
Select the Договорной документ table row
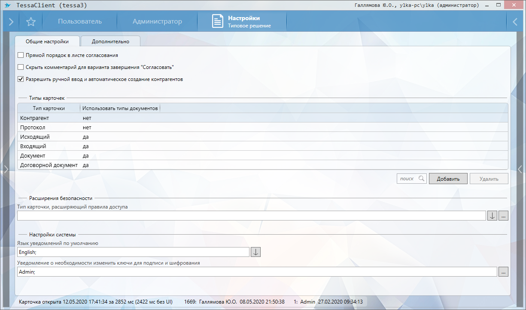click(49, 165)
